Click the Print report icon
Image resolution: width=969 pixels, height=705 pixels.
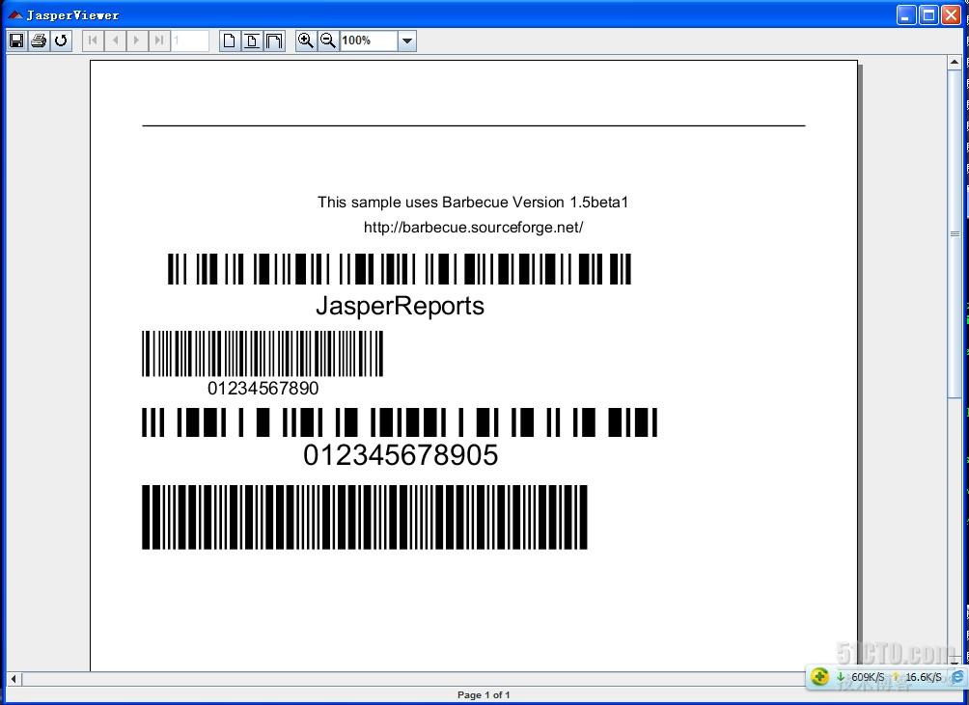tap(39, 41)
